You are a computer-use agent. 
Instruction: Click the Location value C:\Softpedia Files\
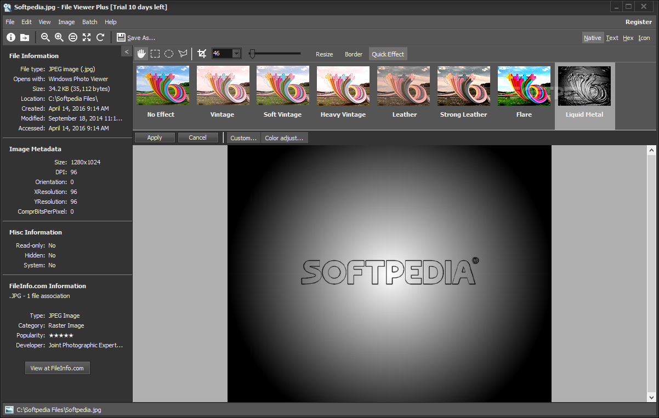click(x=73, y=99)
